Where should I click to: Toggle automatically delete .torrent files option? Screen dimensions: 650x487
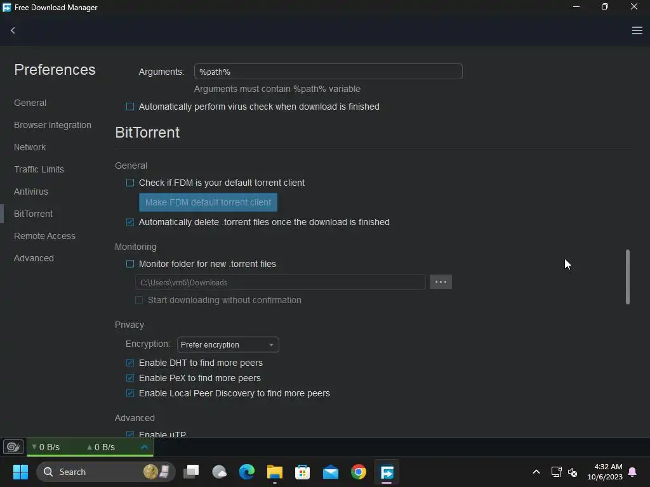pyautogui.click(x=130, y=222)
